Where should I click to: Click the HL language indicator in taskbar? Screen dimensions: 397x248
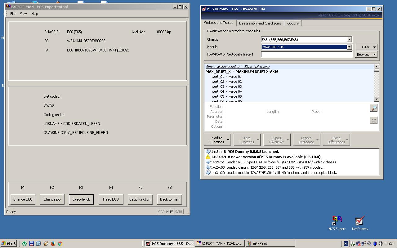pyautogui.click(x=346, y=244)
